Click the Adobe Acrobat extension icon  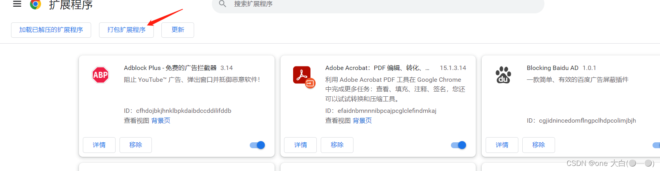click(304, 77)
